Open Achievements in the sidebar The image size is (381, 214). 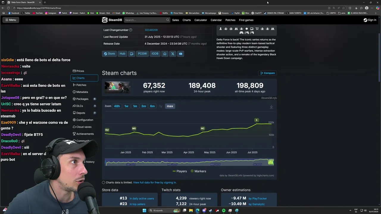[x=84, y=134]
